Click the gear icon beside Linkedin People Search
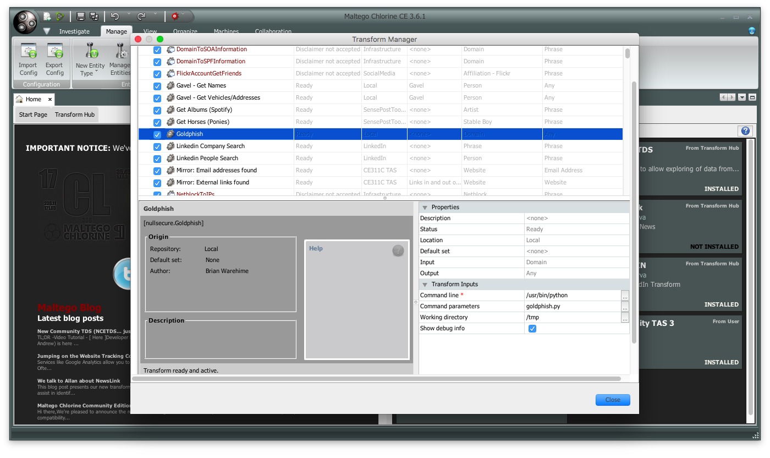This screenshot has height=458, width=770. click(x=170, y=158)
